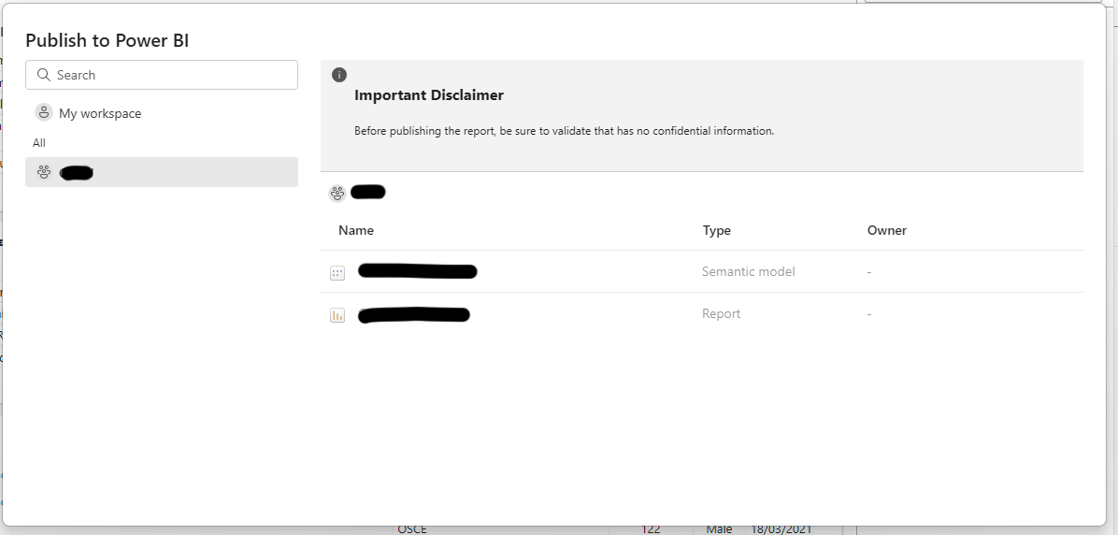
Task: Click the All section label
Action: click(39, 143)
